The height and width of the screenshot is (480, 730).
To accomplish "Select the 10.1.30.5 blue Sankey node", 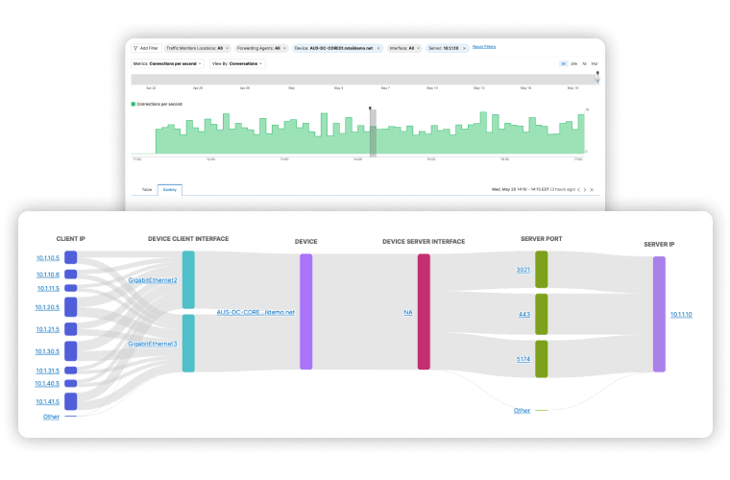I will click(71, 350).
